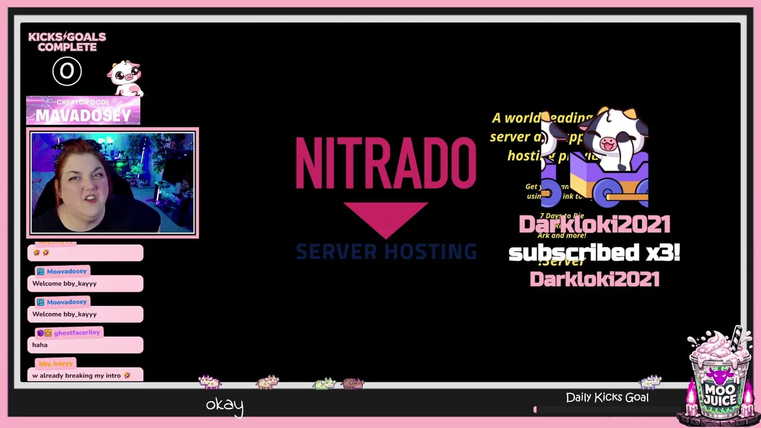Click the 'Daily Kicks Goal' label
This screenshot has width=761, height=428.
click(607, 397)
